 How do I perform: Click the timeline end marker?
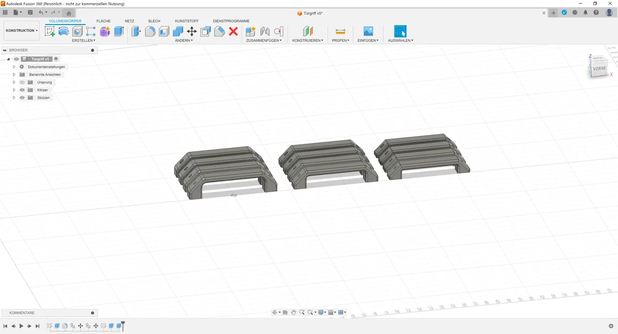pyautogui.click(x=123, y=325)
